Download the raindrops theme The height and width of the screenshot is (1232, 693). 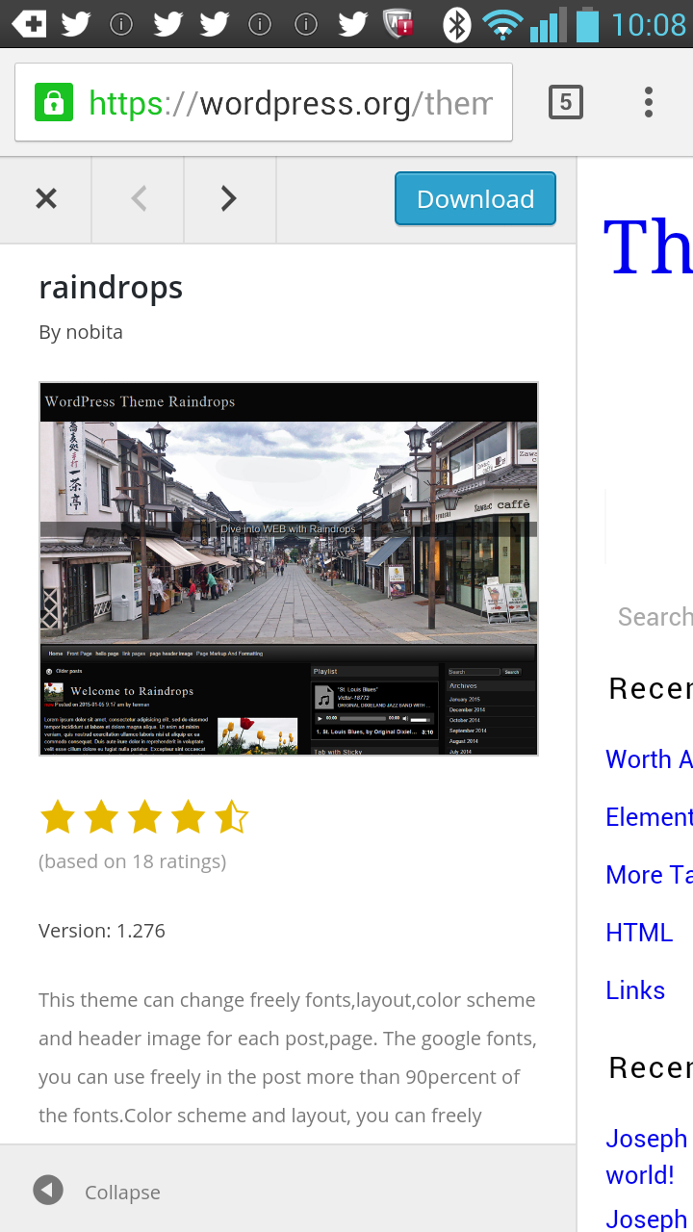tap(475, 199)
